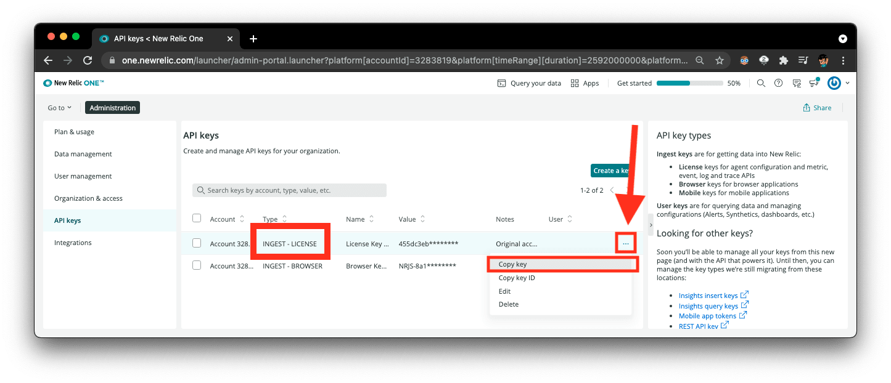Open the Go to dropdown
This screenshot has height=383, width=891.
(60, 108)
